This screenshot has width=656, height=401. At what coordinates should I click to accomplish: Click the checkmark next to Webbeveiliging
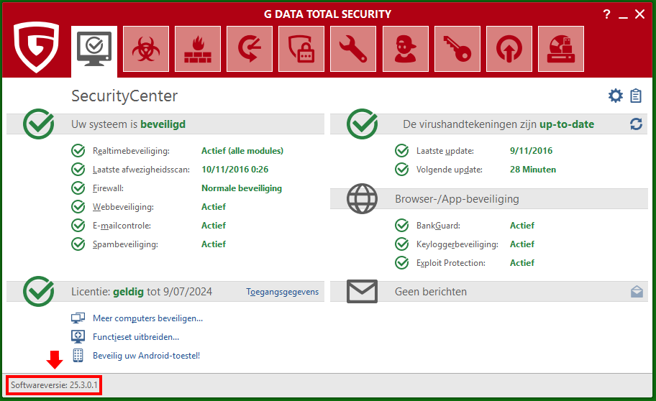click(x=78, y=206)
